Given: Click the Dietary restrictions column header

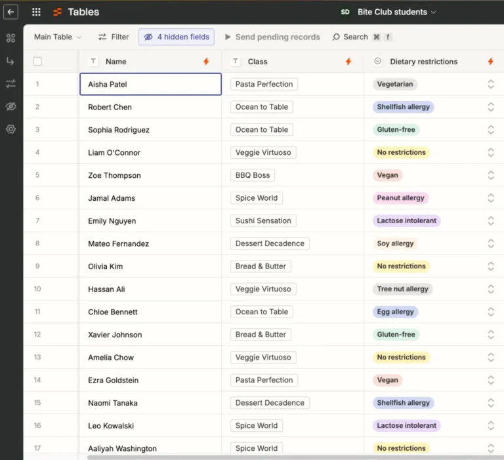Looking at the screenshot, I should pyautogui.click(x=434, y=62).
